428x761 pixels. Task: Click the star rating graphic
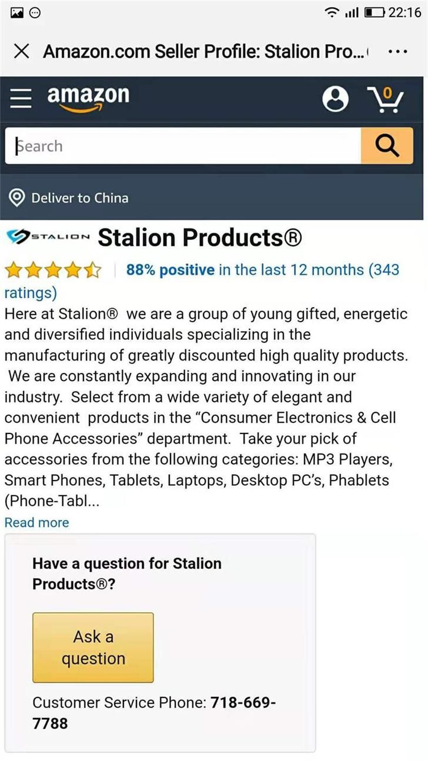(x=53, y=271)
